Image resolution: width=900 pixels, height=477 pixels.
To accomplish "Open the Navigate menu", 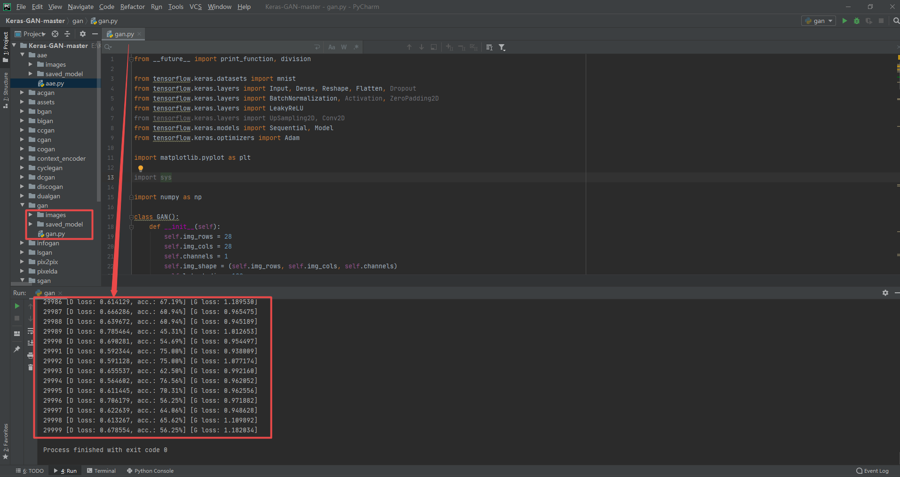I will (x=80, y=7).
